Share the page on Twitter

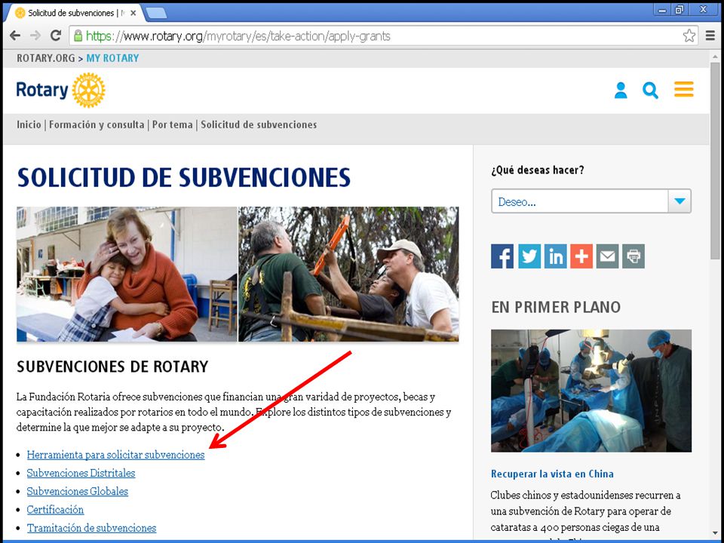[529, 256]
